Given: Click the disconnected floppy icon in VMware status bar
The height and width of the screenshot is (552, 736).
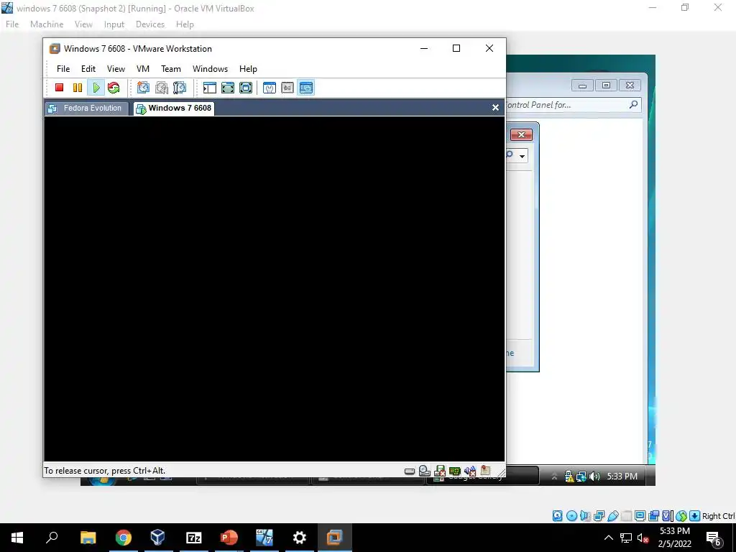Looking at the screenshot, I should point(440,471).
